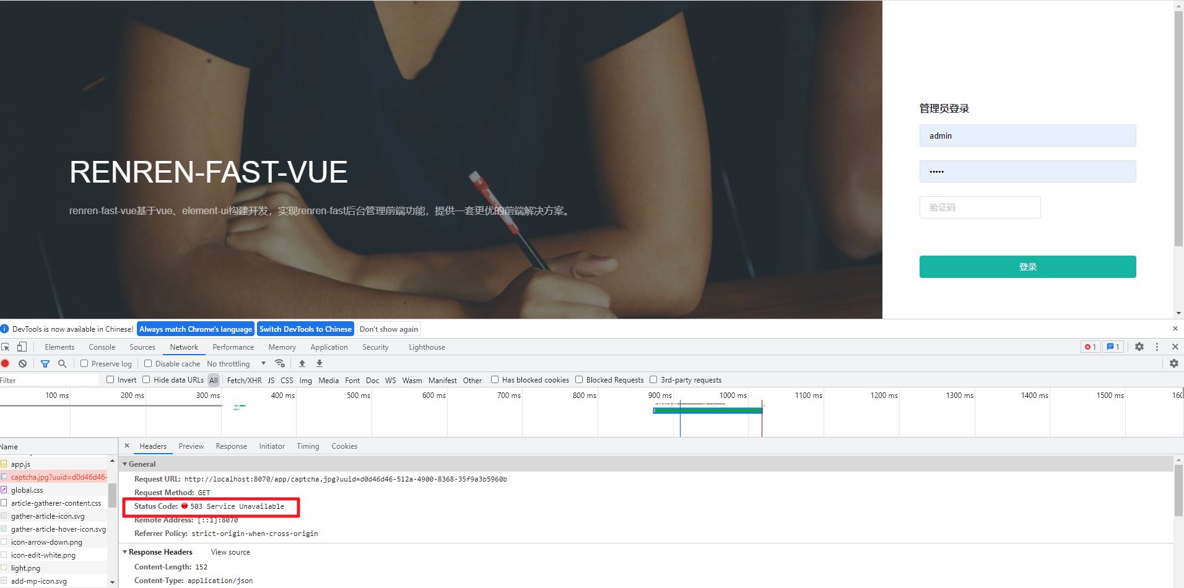Open the Cookies tab of request
The image size is (1184, 588).
pos(344,446)
